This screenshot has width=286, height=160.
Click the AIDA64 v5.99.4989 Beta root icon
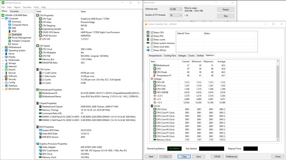[x=3, y=15]
